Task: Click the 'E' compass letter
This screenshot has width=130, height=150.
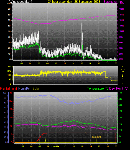Action: pos(122,80)
